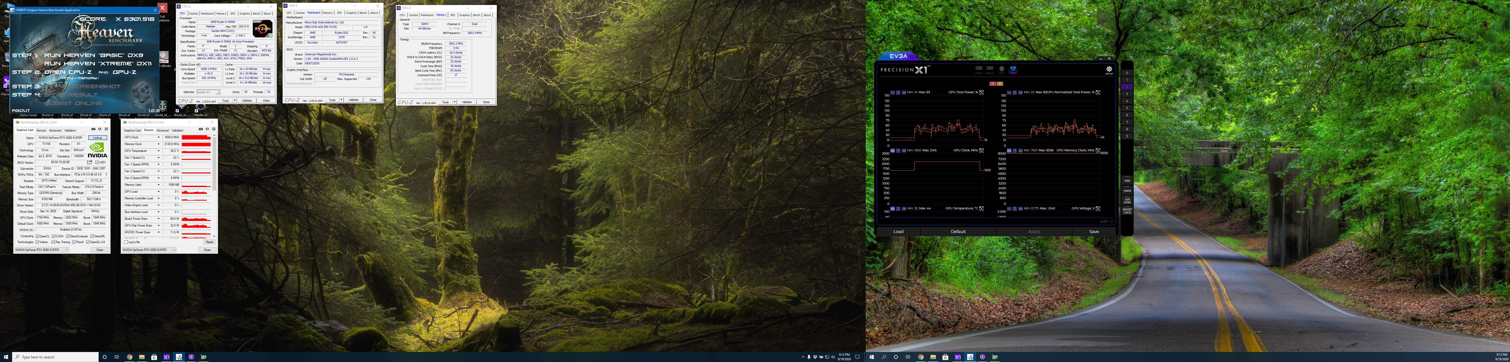This screenshot has width=1510, height=362.
Task: Open Validation tab in GPU-Z Sensors window
Action: [x=178, y=131]
